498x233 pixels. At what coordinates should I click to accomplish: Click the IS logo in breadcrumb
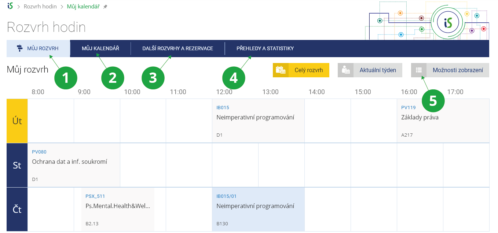tap(10, 6)
